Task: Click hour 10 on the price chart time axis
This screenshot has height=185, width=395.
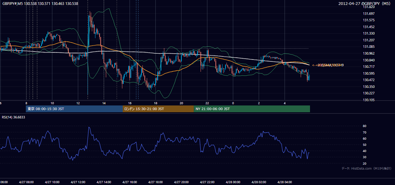Action: pyautogui.click(x=52, y=103)
